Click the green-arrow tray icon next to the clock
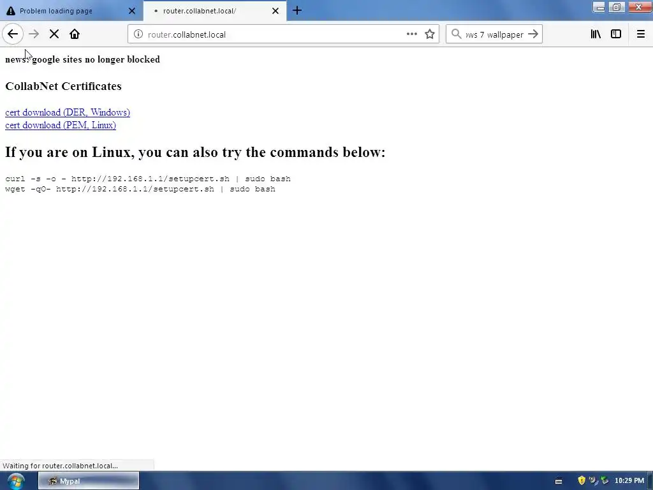The height and width of the screenshot is (490, 653). [x=605, y=481]
